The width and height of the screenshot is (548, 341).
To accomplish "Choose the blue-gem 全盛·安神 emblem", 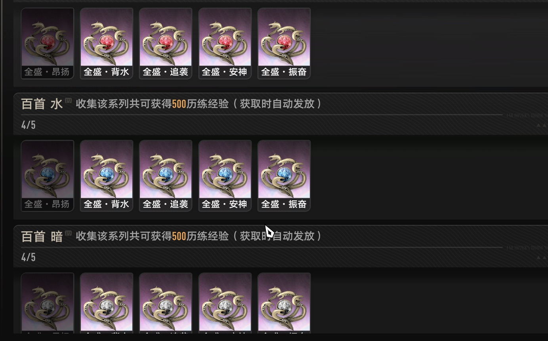I will pyautogui.click(x=225, y=176).
